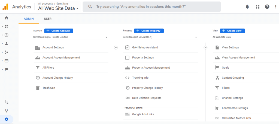Image resolution: width=279 pixels, height=124 pixels.
Task: Open the All Web Site Data view dropdown
Action: pos(246,37)
